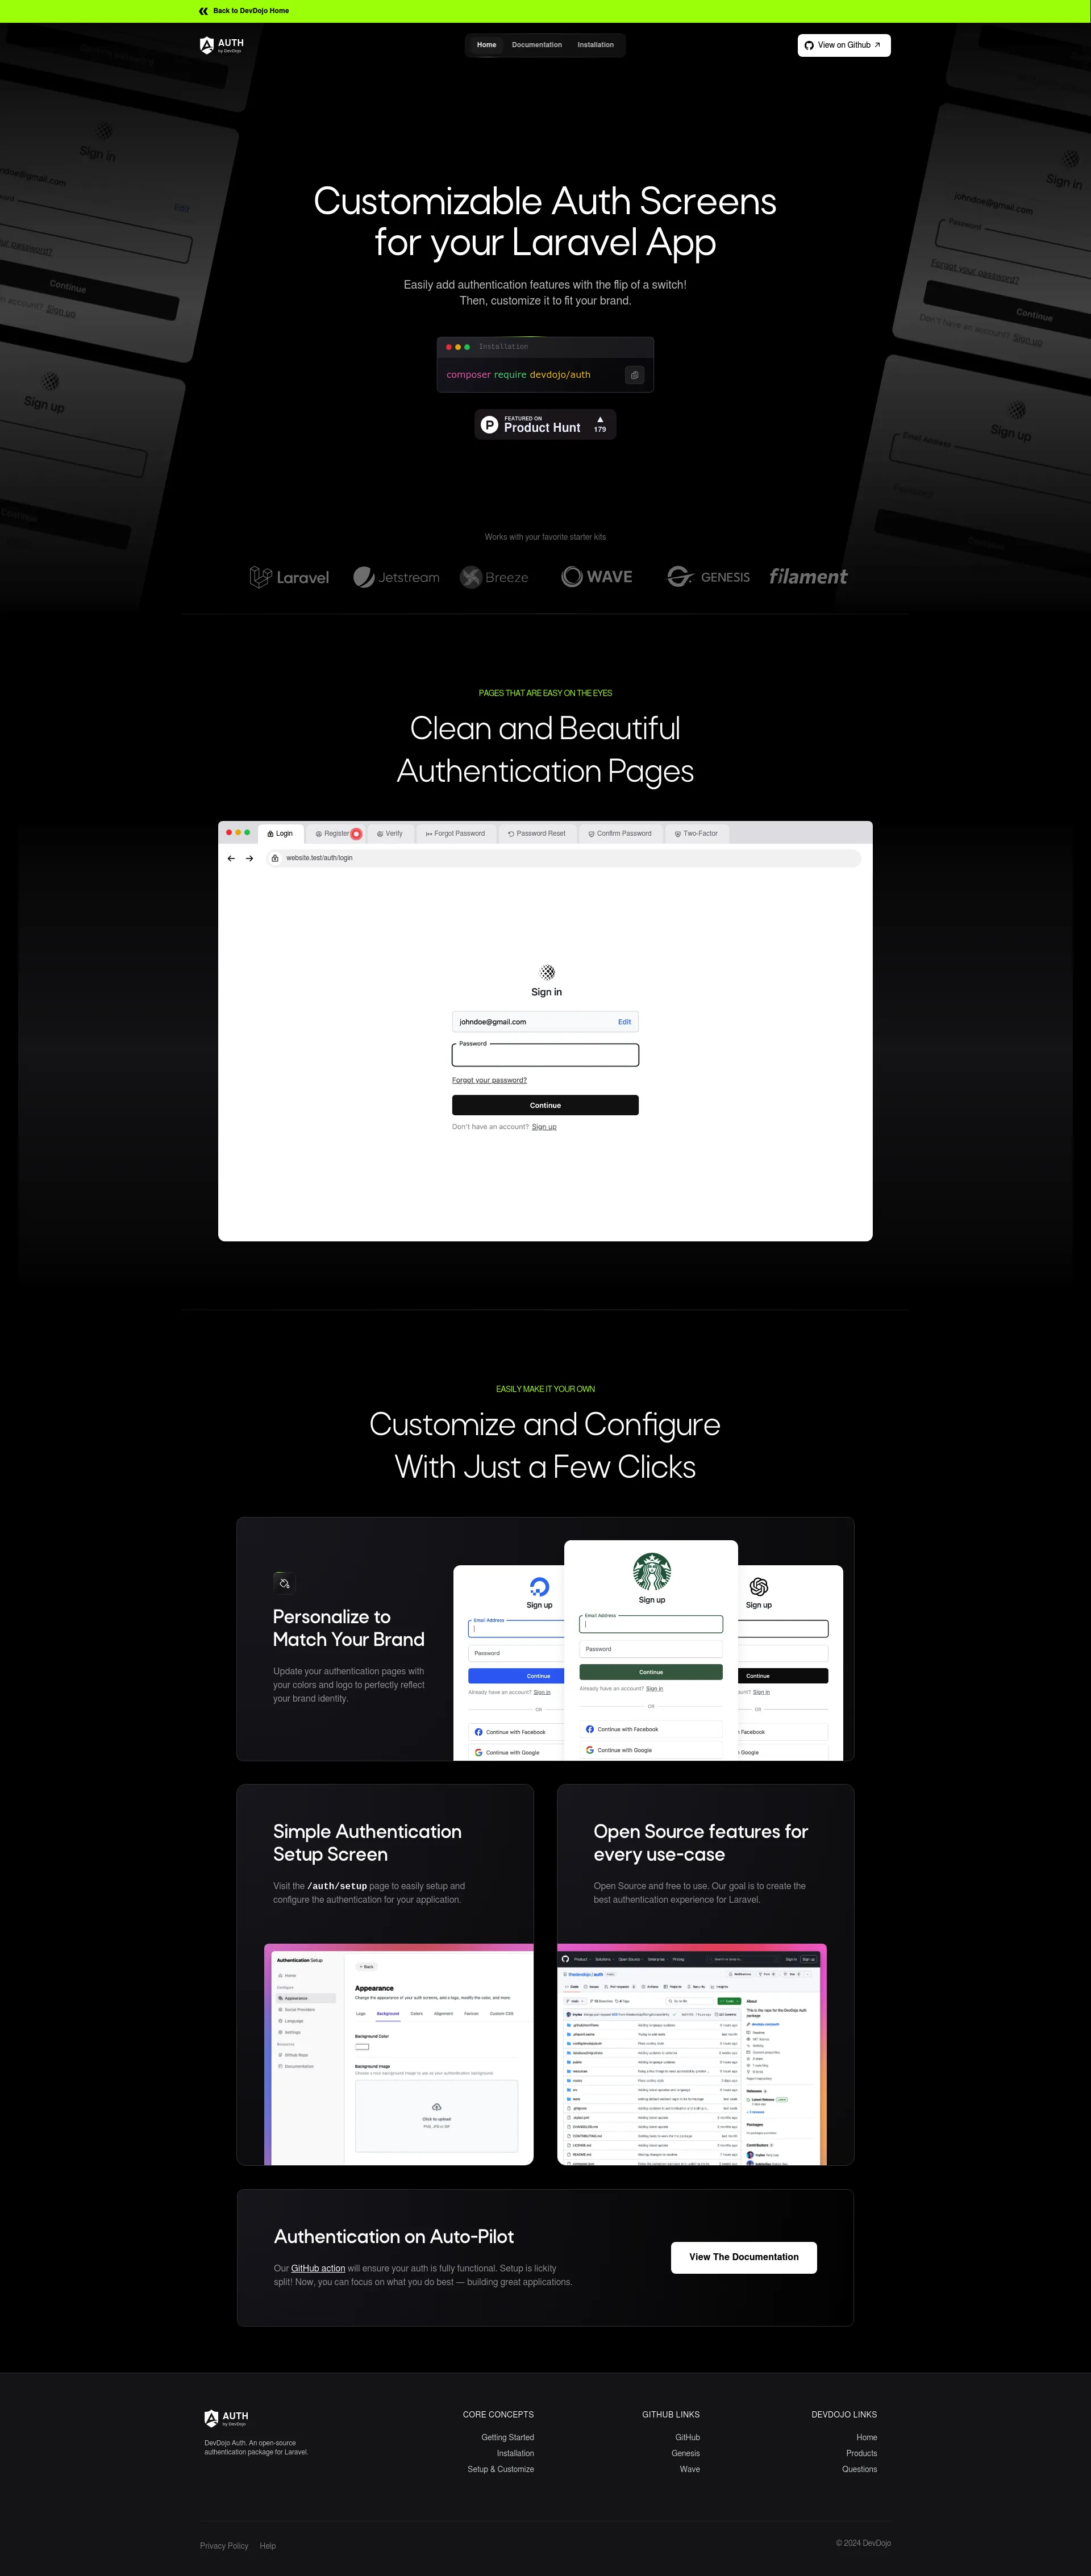This screenshot has width=1091, height=2576.
Task: Expand the Installation navigation dropdown
Action: click(595, 44)
